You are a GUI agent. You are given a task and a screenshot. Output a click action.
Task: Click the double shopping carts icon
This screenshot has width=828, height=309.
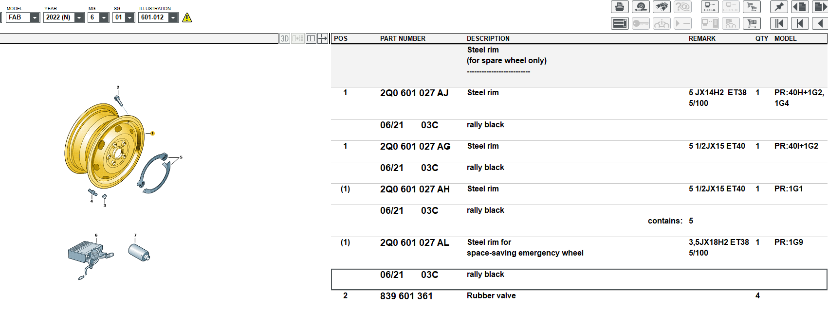(752, 7)
